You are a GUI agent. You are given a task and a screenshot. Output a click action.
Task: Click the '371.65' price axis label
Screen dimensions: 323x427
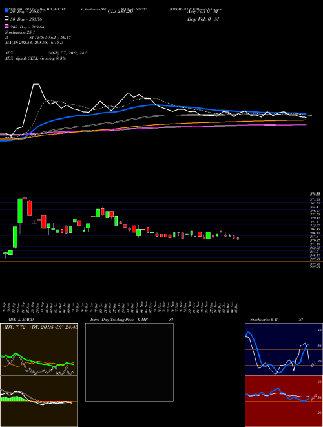tap(315, 200)
